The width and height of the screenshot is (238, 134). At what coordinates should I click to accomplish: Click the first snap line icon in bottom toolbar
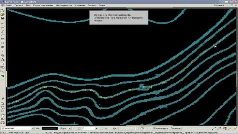pyautogui.click(x=214, y=128)
